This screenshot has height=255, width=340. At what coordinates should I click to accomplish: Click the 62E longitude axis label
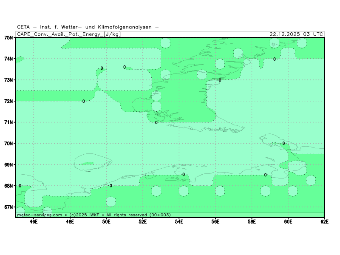coord(325,221)
